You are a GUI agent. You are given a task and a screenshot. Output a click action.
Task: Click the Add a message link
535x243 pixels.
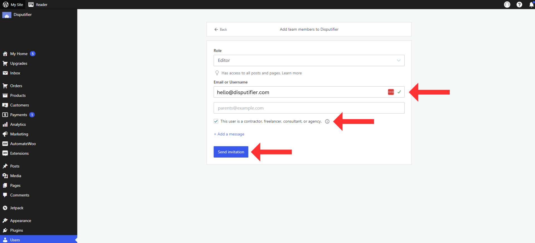click(x=229, y=134)
